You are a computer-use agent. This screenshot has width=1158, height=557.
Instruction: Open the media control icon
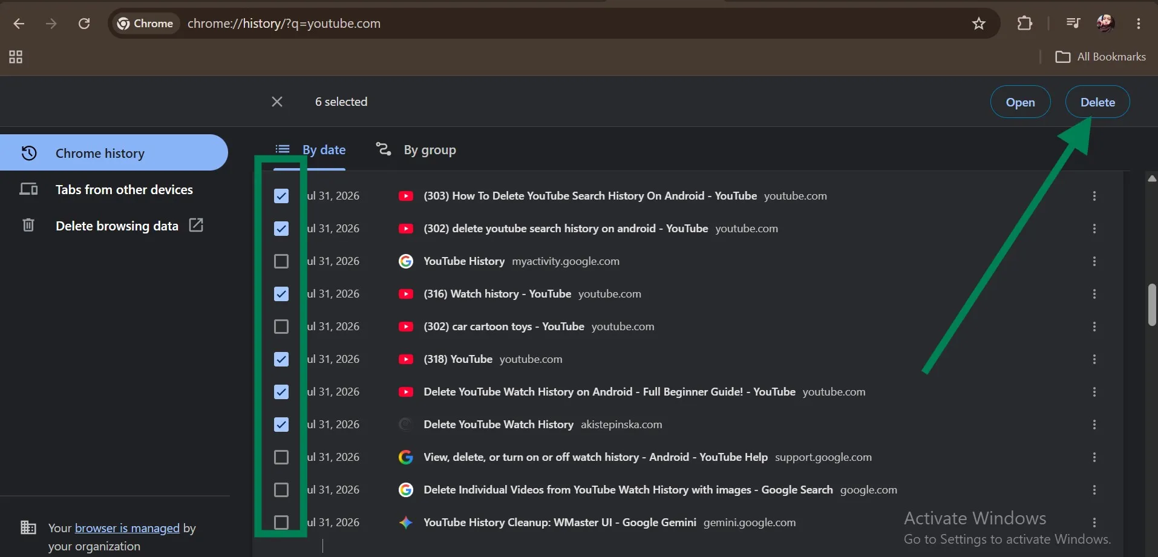coord(1073,24)
